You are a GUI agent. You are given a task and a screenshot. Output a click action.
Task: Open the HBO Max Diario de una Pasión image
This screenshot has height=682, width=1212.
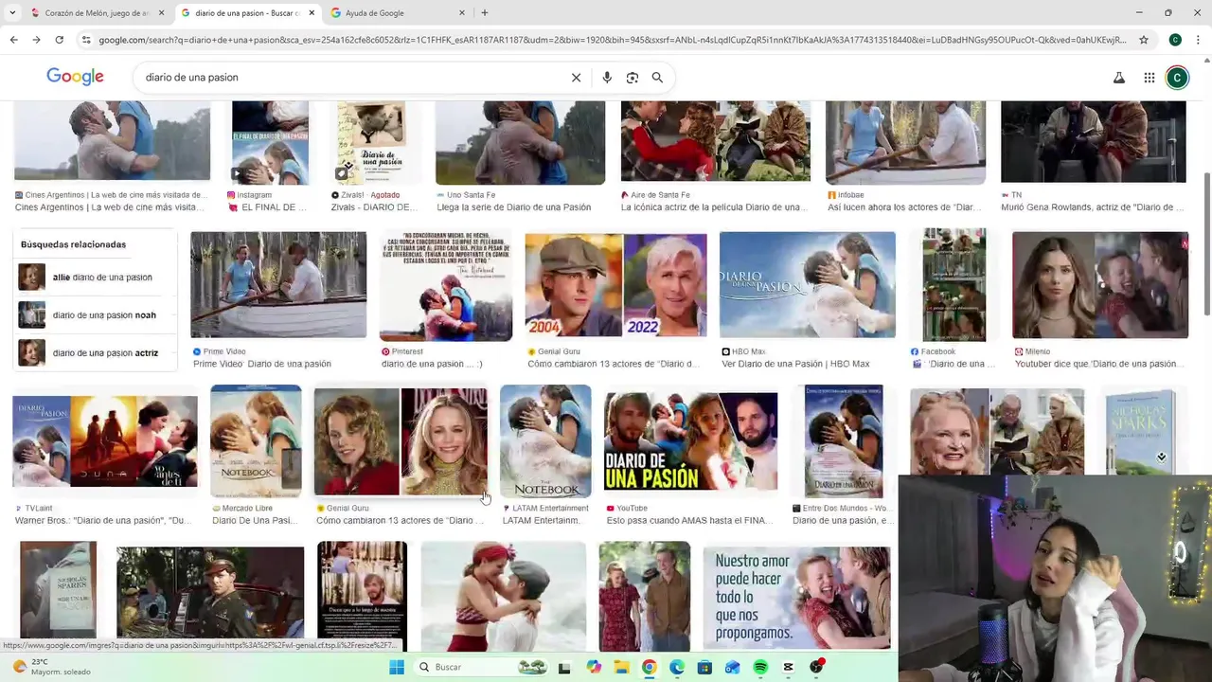tap(807, 285)
